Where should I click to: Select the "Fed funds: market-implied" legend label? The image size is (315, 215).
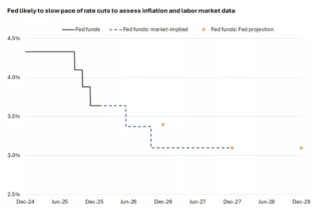(x=156, y=30)
